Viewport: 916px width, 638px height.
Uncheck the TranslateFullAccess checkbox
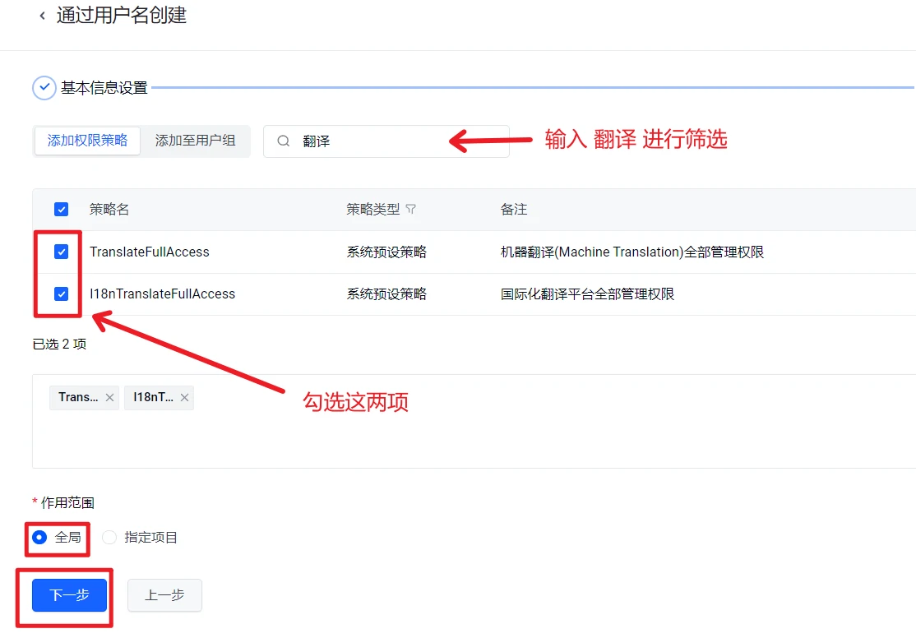(61, 252)
